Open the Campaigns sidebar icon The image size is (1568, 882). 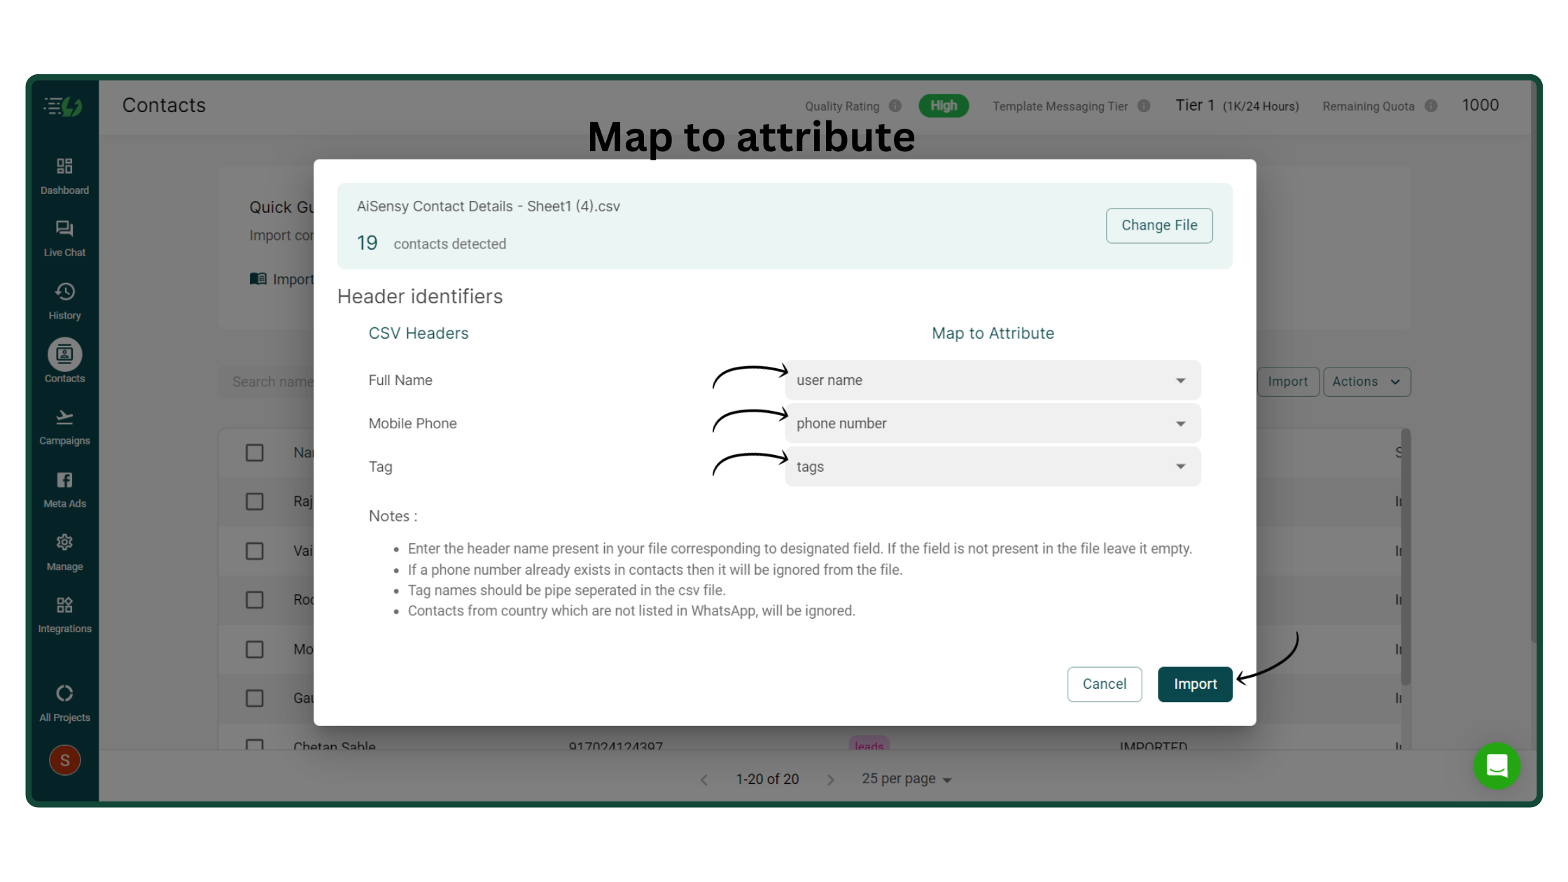[x=64, y=418]
